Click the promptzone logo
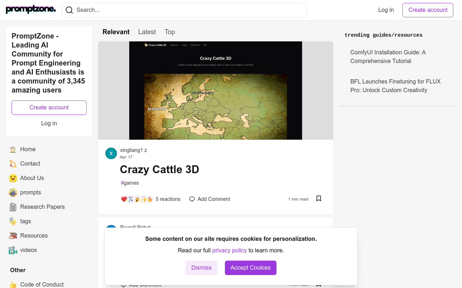 click(31, 10)
